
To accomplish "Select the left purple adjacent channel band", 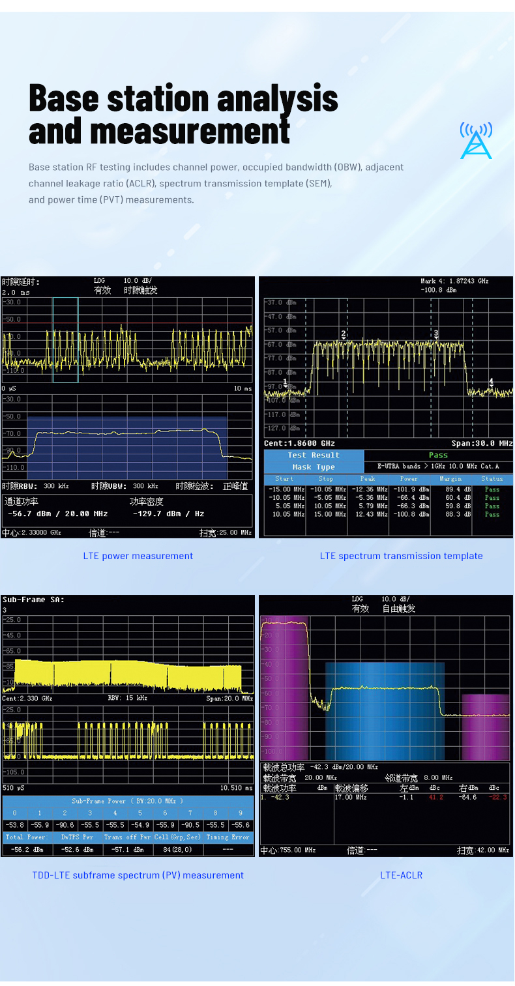I will click(284, 688).
